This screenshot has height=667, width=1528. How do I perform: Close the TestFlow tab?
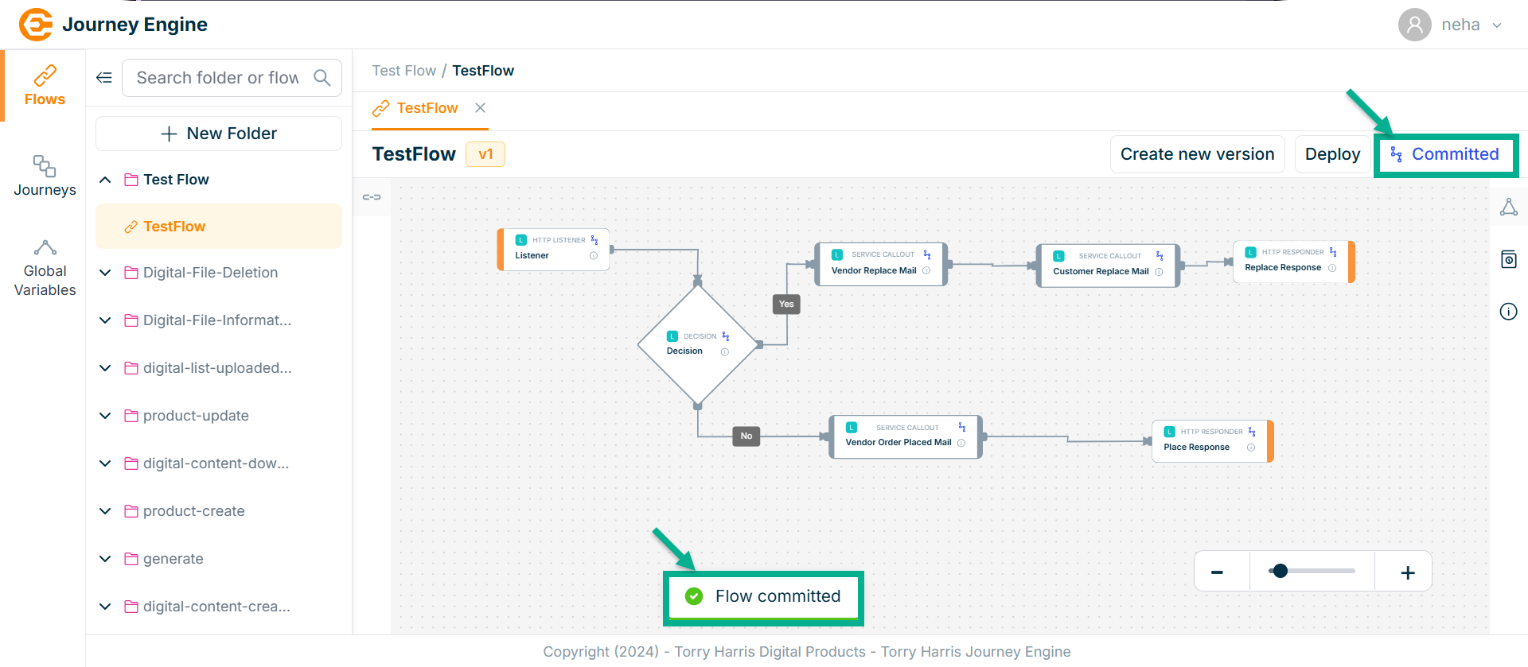point(480,108)
